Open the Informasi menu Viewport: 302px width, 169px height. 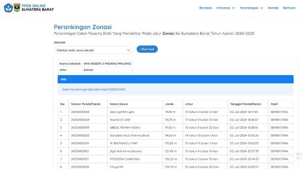[x=223, y=8]
